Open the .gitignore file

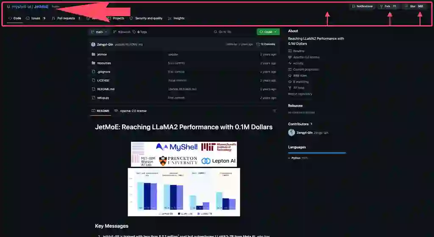pyautogui.click(x=103, y=72)
